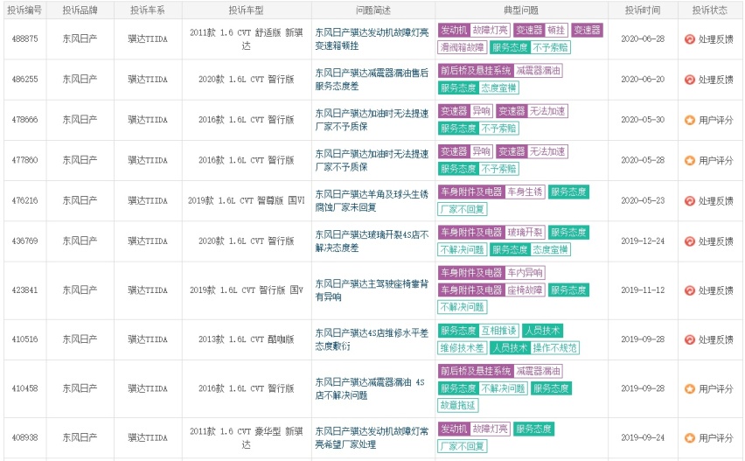
Task: Click the model 2013款 1.6L CVT 酷咖版
Action: pos(246,339)
